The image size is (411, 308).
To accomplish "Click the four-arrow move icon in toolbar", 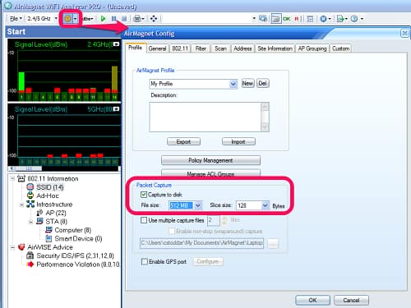I will [x=154, y=19].
